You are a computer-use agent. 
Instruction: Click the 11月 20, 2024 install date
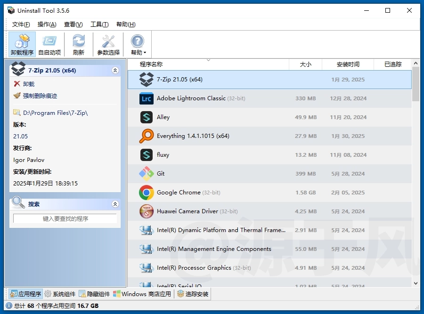click(x=348, y=117)
